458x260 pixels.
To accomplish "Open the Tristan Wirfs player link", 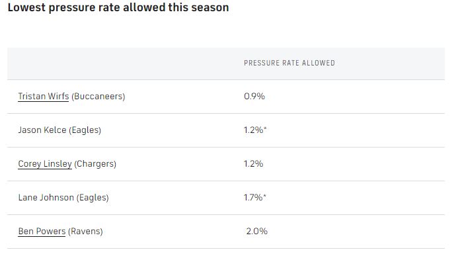I will pyautogui.click(x=44, y=96).
